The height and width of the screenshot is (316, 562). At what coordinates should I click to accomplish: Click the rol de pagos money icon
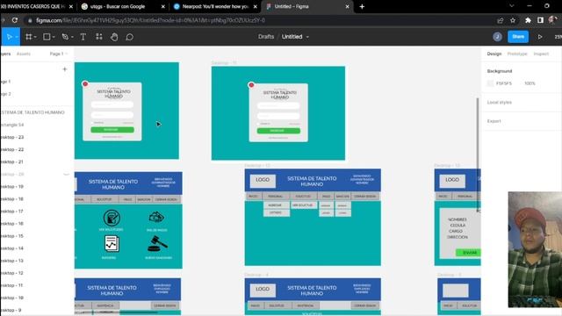[x=156, y=217]
